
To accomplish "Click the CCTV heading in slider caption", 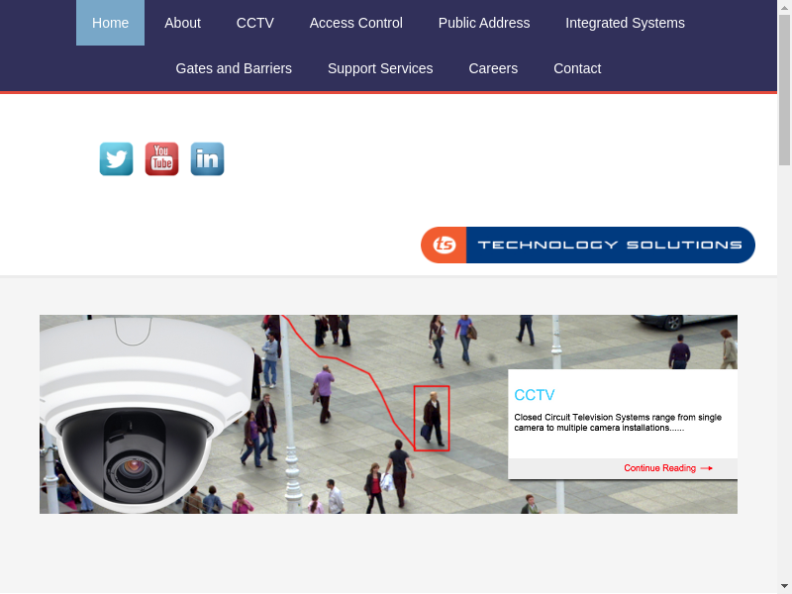I will (535, 395).
